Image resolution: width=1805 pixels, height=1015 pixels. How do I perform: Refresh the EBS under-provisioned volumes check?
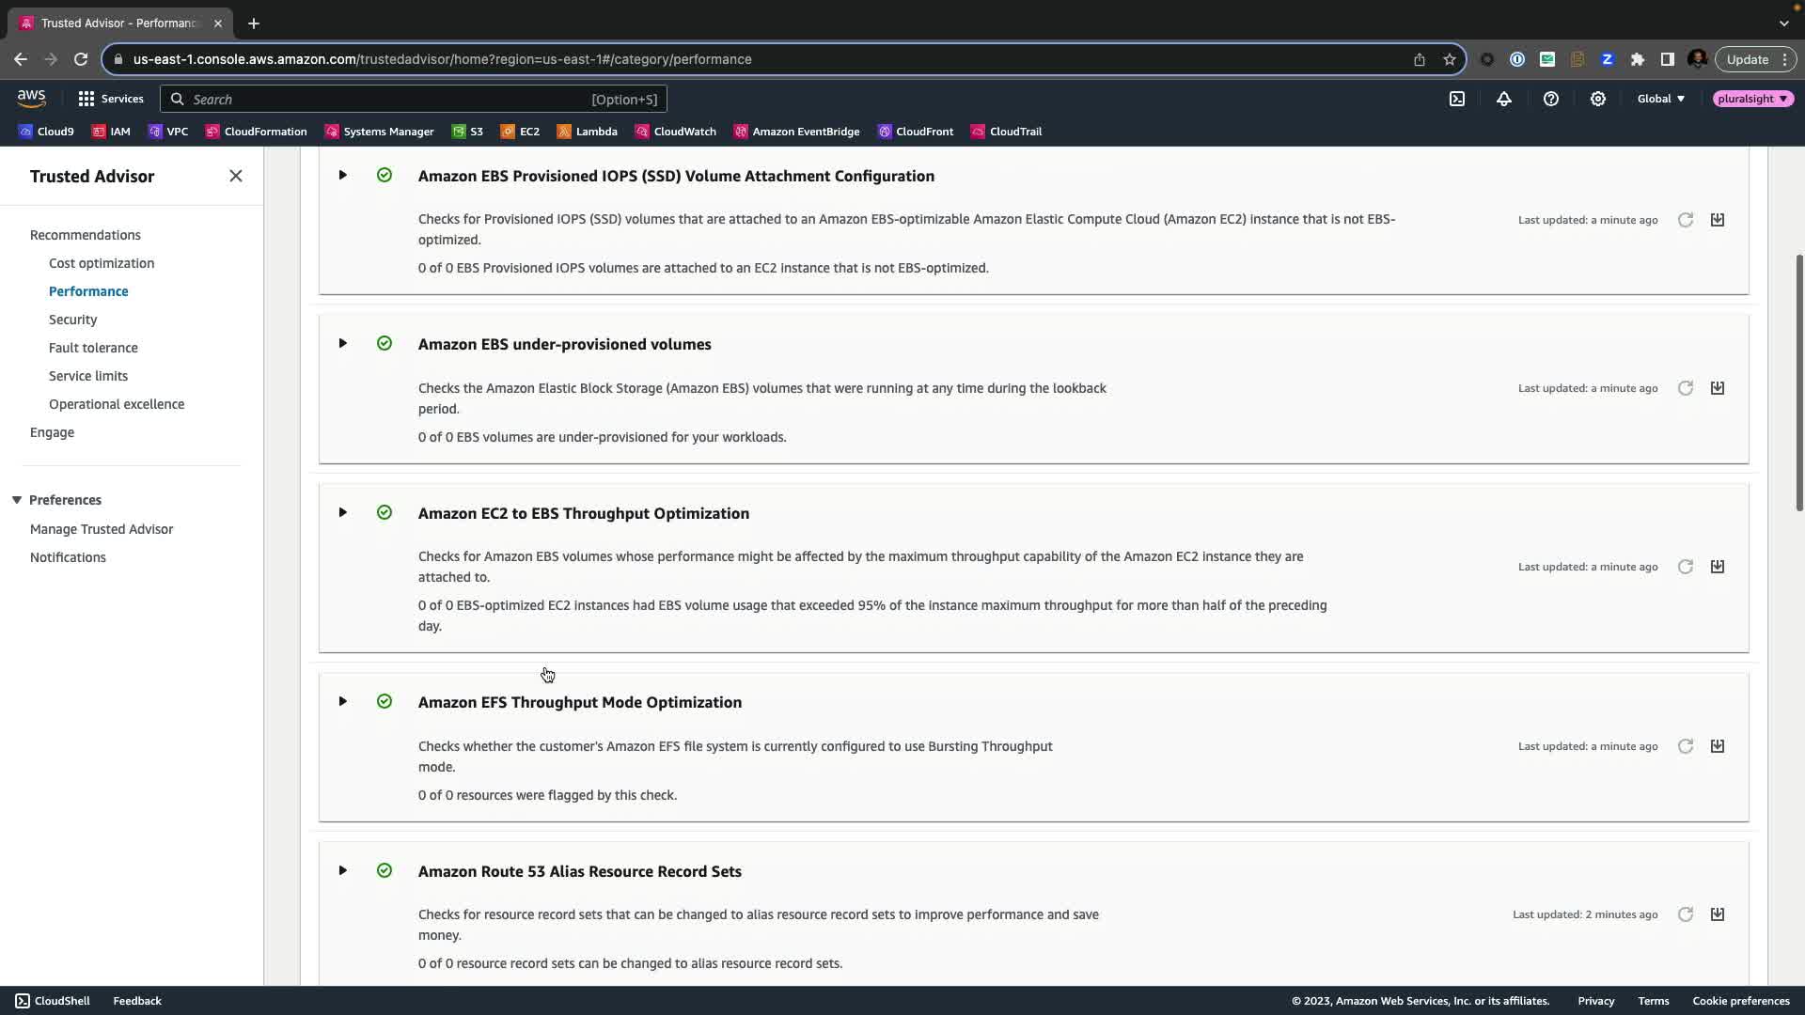click(x=1685, y=388)
